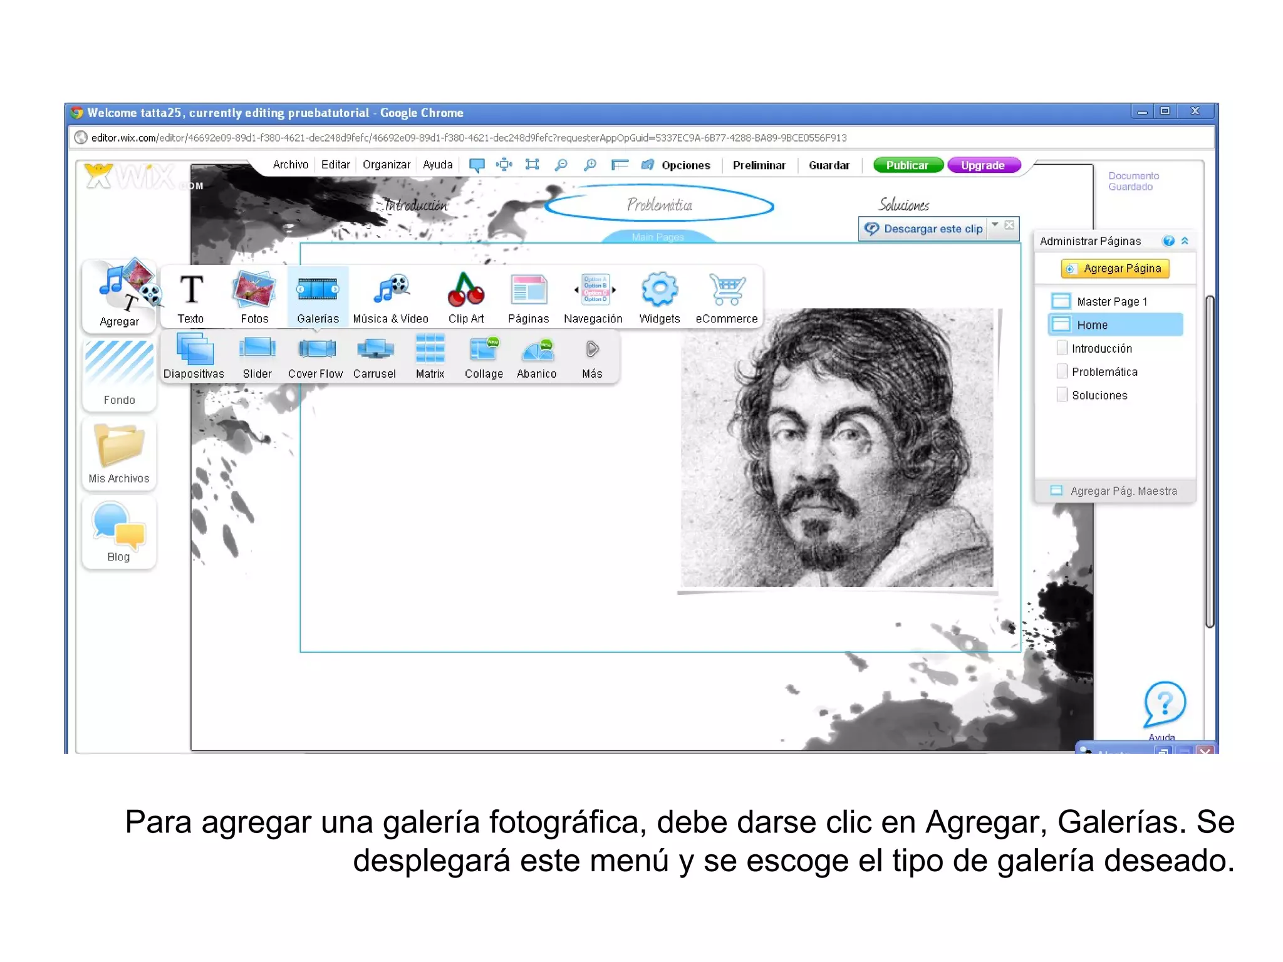Open the Galerías category
Viewport: 1283px width, 962px height.
pos(318,297)
